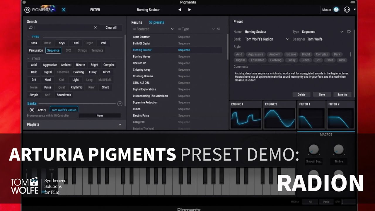Viewport: 375px width, 211px height.
Task: Enable the Evolving style filter
Action: 79,72
